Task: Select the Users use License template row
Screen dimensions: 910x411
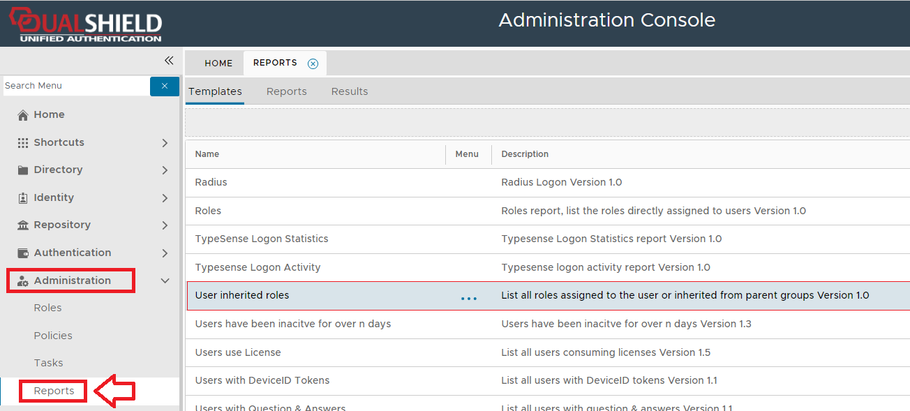Action: pyautogui.click(x=238, y=352)
